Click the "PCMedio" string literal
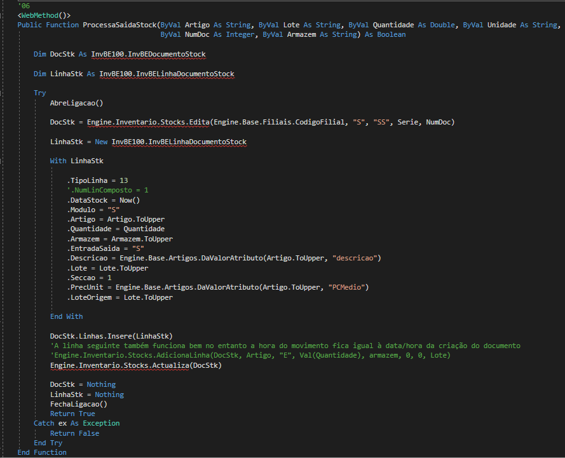The image size is (565, 458). click(x=348, y=287)
